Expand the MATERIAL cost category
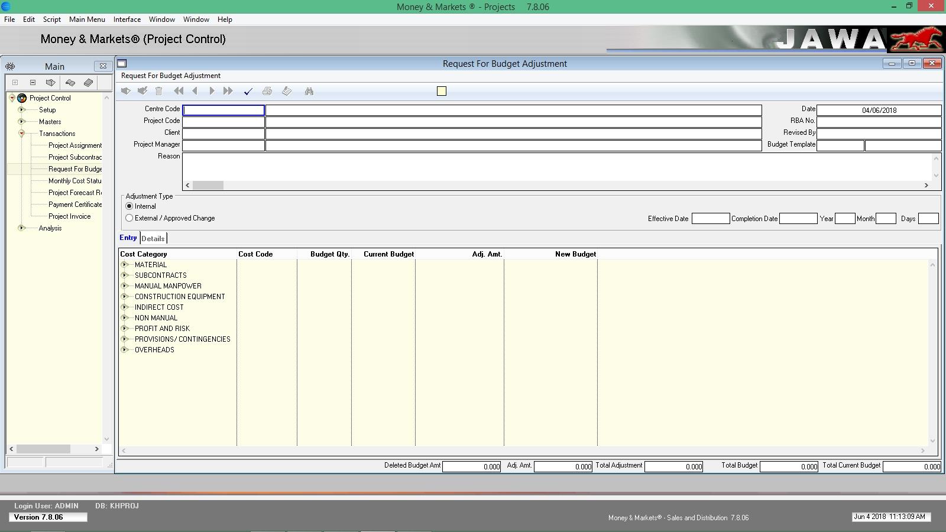Image resolution: width=946 pixels, height=532 pixels. (x=125, y=265)
